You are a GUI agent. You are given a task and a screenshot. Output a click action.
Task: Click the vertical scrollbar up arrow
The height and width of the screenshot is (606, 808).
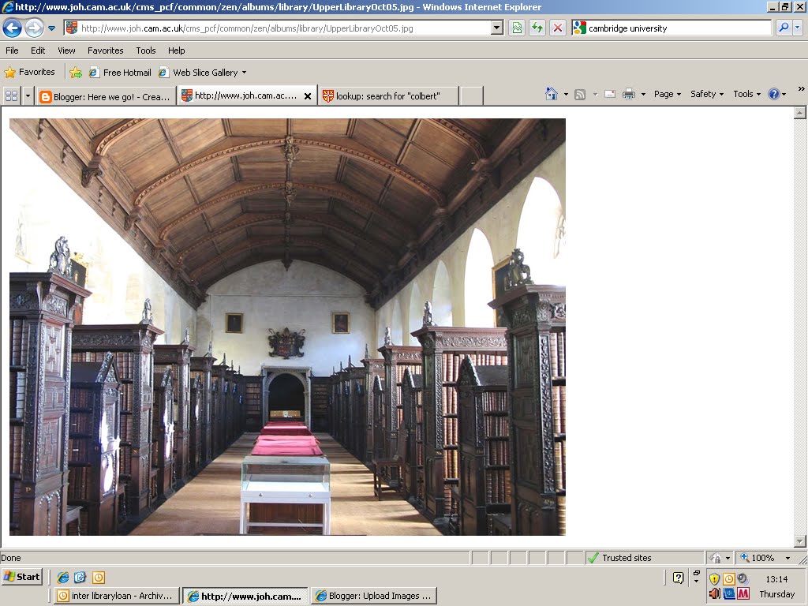click(x=800, y=113)
